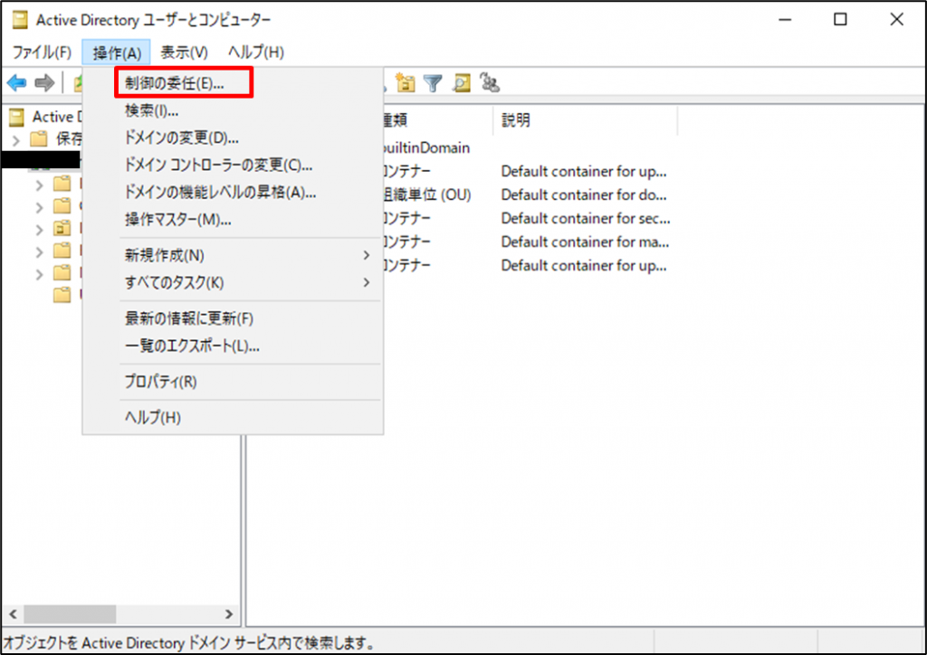927x655 pixels.
Task: Open the 新規作成(N) submenu
Action: coord(233,255)
